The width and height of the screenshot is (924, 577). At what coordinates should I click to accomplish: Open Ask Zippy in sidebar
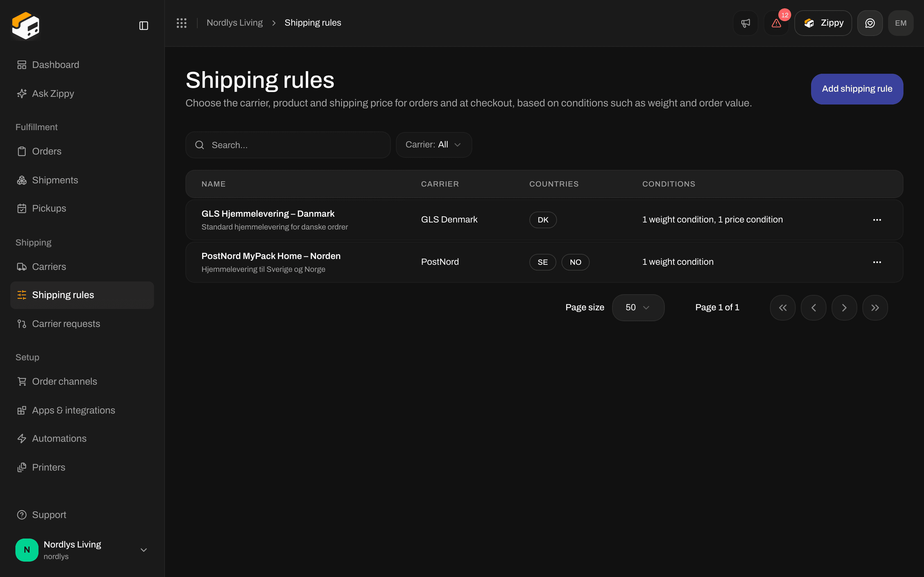[x=82, y=94]
